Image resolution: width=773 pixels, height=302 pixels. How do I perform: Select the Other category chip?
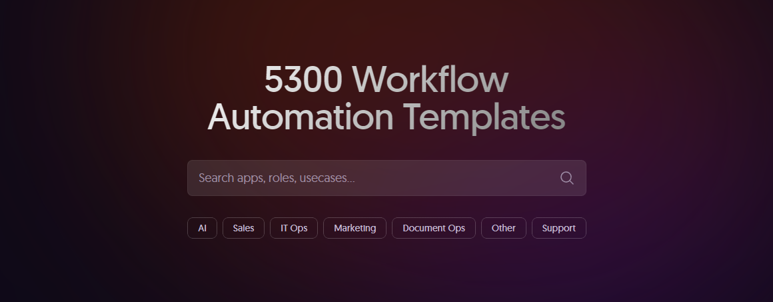pyautogui.click(x=503, y=228)
